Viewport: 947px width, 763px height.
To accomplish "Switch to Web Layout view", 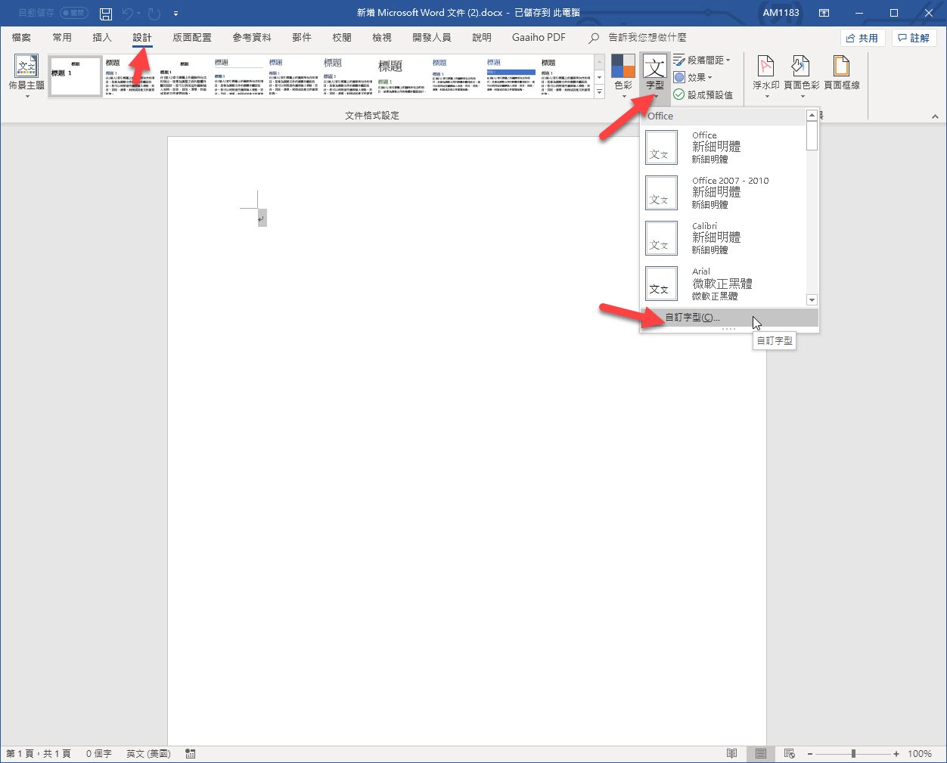I will pos(789,754).
